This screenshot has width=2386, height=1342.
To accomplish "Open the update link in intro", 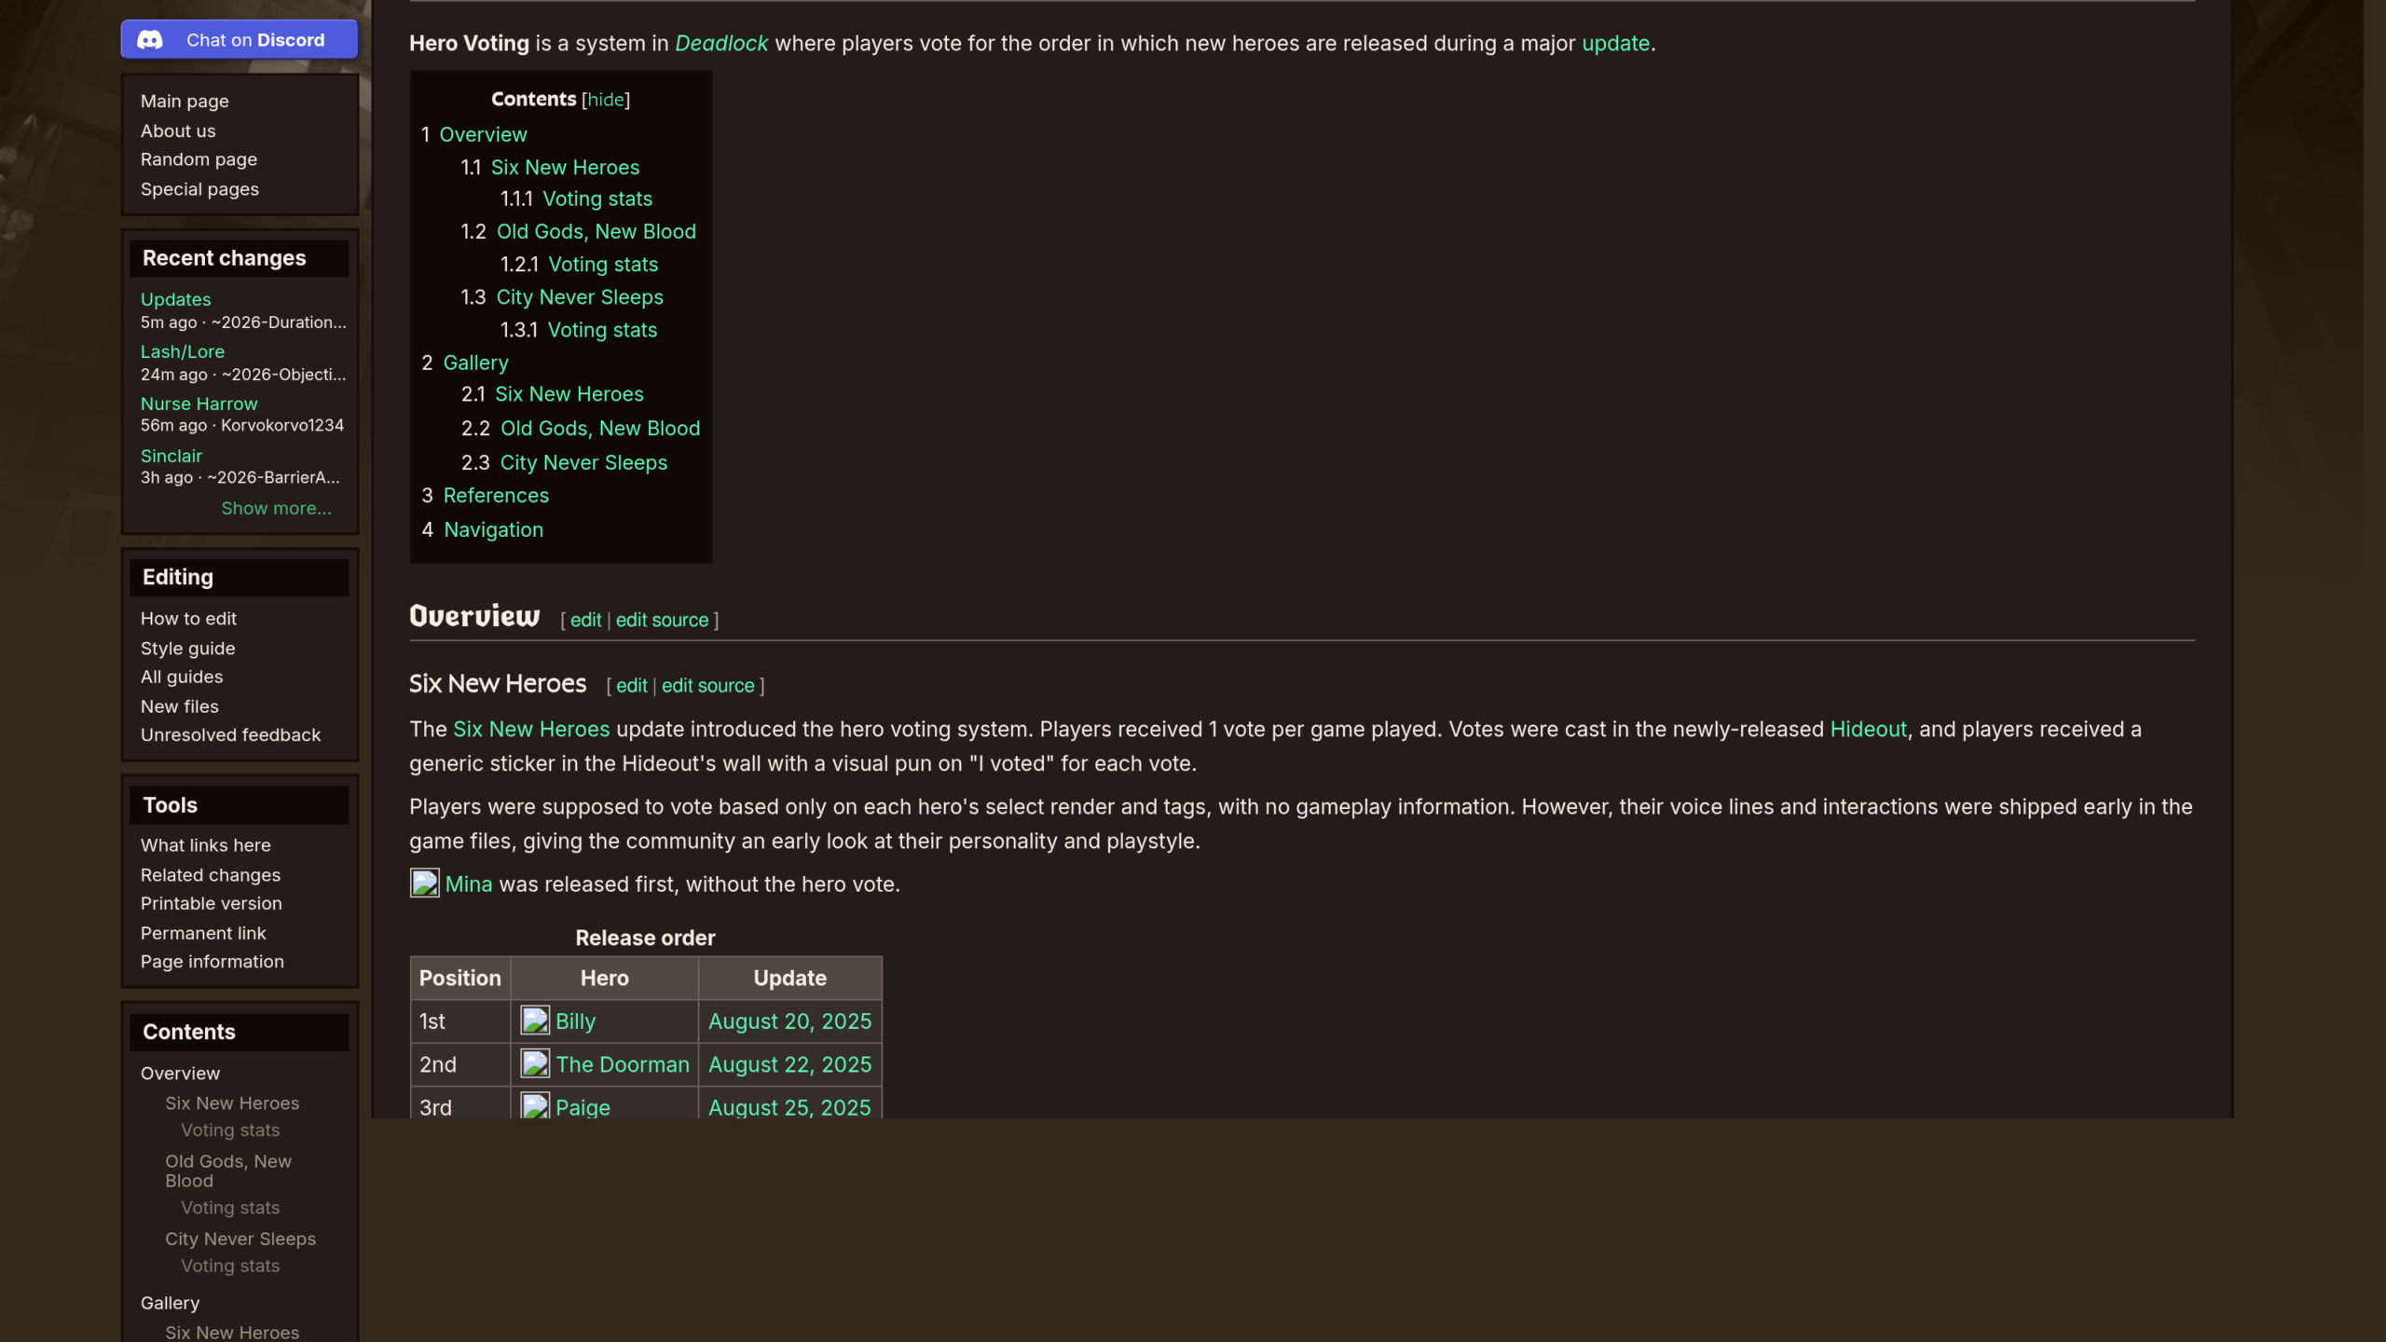I will coord(1615,44).
